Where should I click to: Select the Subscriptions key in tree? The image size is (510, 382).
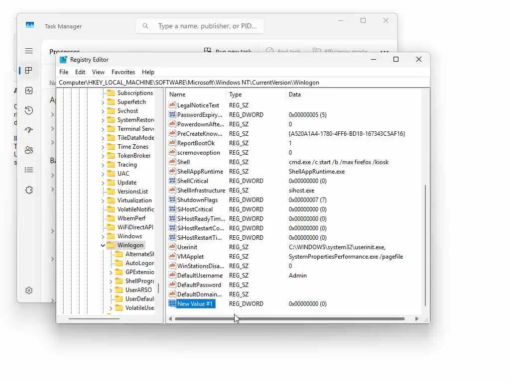pyautogui.click(x=135, y=93)
